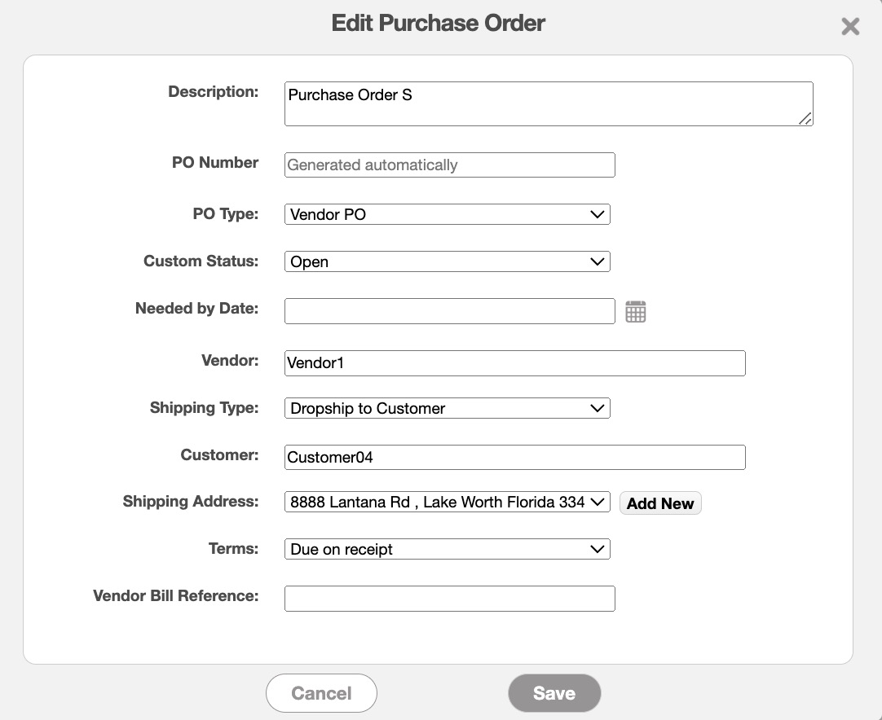Click the Edit Purchase Order title
The width and height of the screenshot is (882, 720).
pyautogui.click(x=438, y=23)
